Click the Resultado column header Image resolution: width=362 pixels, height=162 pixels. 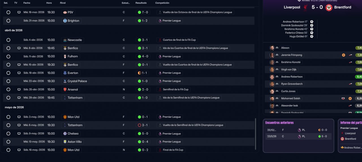pyautogui.click(x=141, y=3)
